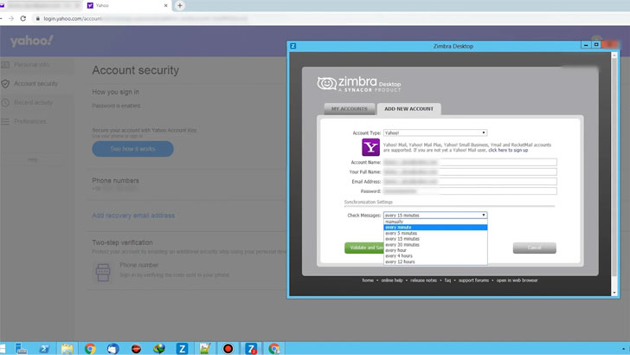Viewport: 630px width, 355px height.
Task: Open Google Chrome from the taskbar
Action: (90, 349)
